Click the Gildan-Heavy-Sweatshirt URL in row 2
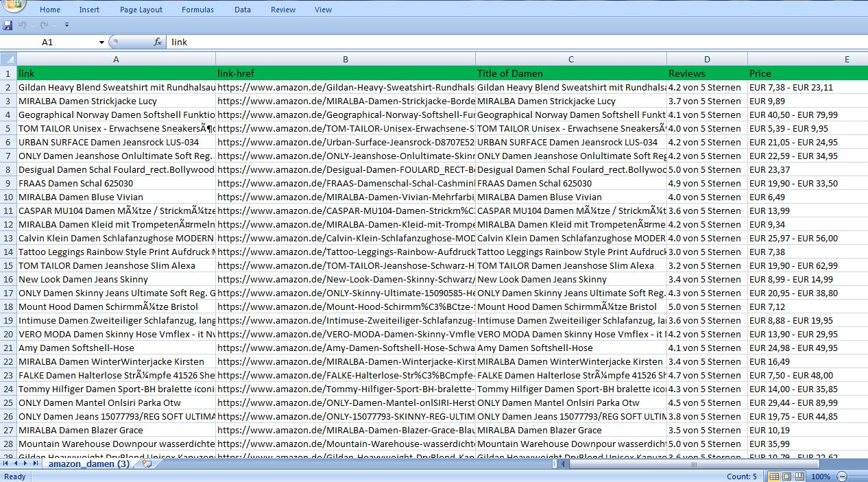 [x=346, y=87]
